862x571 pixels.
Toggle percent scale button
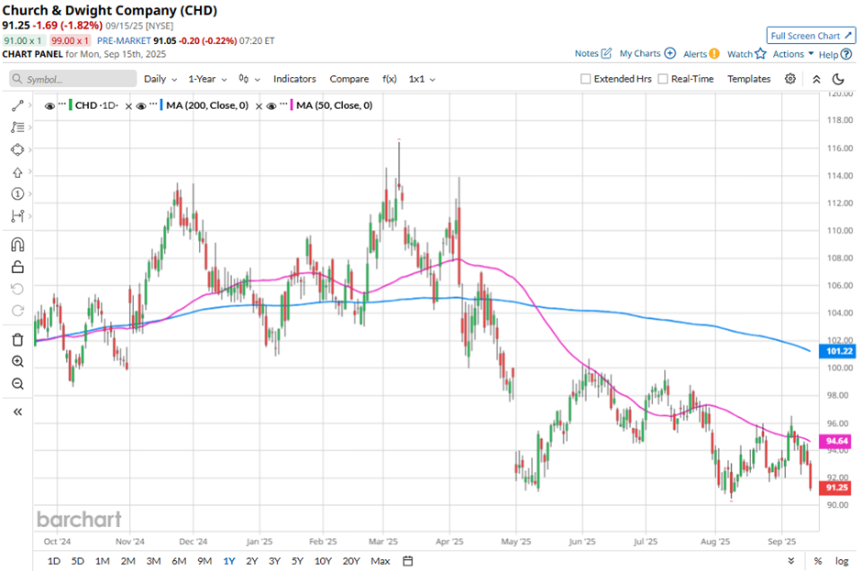(818, 561)
